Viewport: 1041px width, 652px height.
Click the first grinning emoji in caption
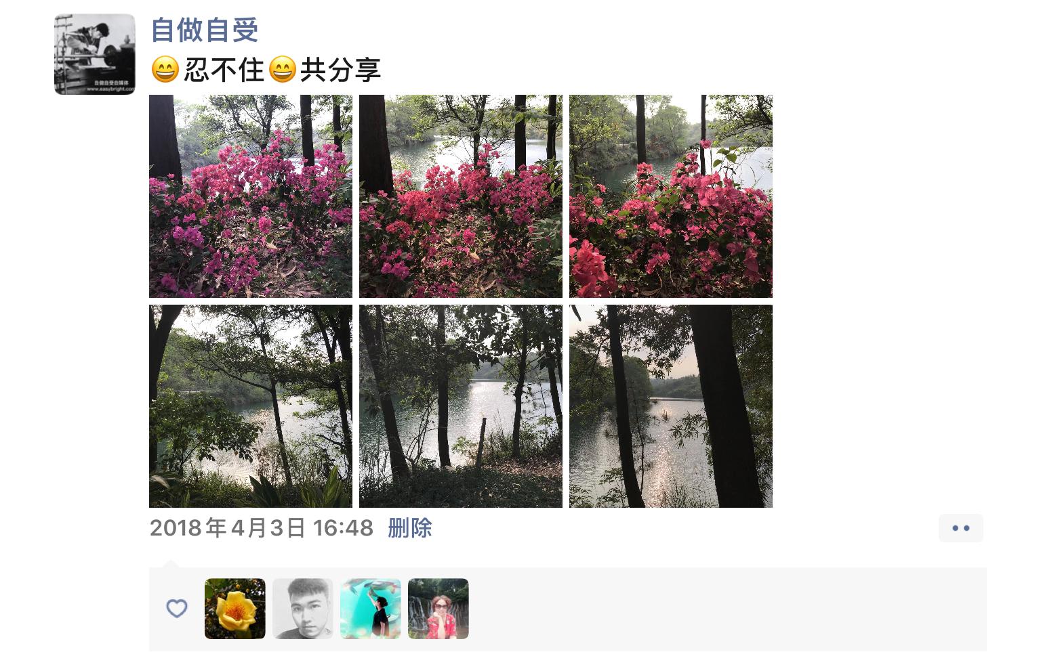[165, 70]
